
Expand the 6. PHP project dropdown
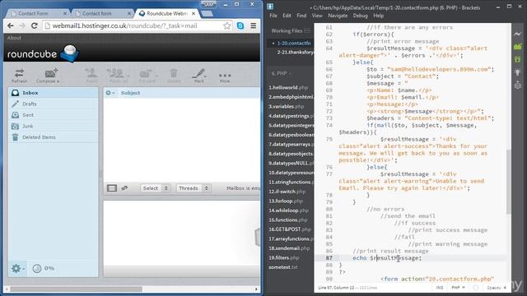point(282,73)
